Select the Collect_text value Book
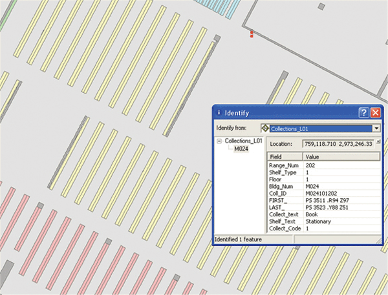Image resolution: width=388 pixels, height=295 pixels. click(312, 214)
